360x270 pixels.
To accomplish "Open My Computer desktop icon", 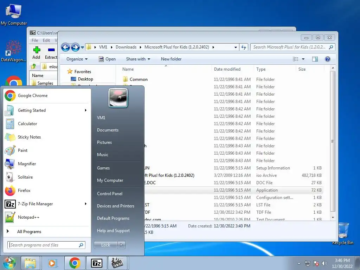I will point(14,14).
